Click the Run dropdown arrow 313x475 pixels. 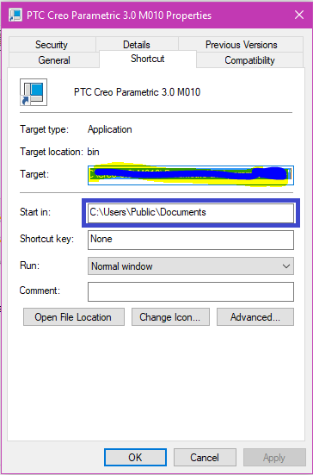tap(285, 266)
